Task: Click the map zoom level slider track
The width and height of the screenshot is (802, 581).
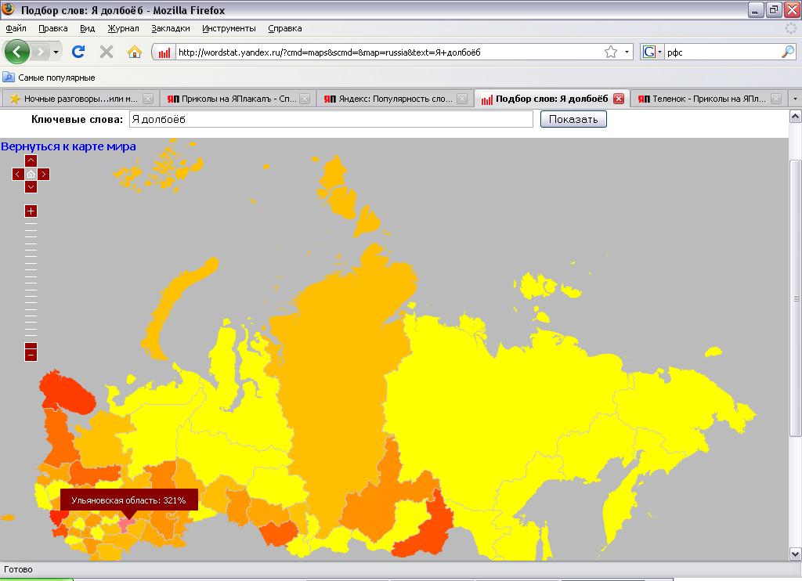Action: click(31, 280)
